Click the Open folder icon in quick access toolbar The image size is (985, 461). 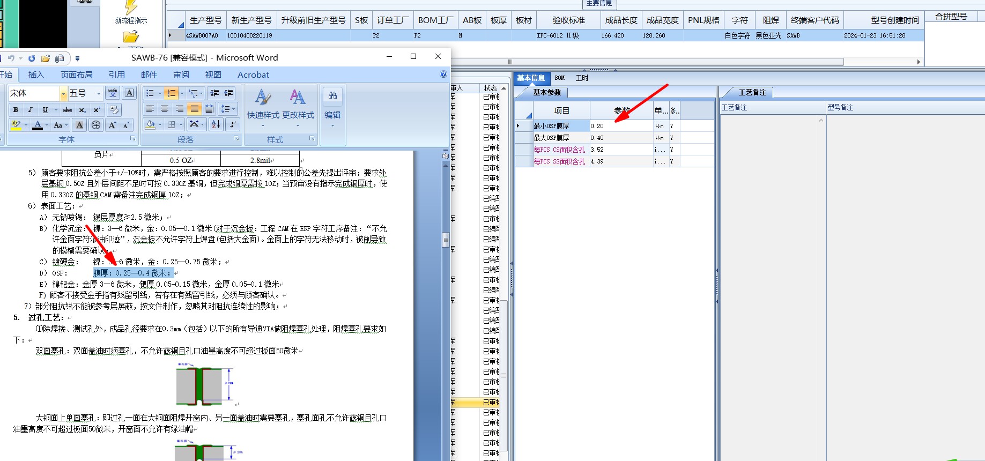[x=46, y=58]
